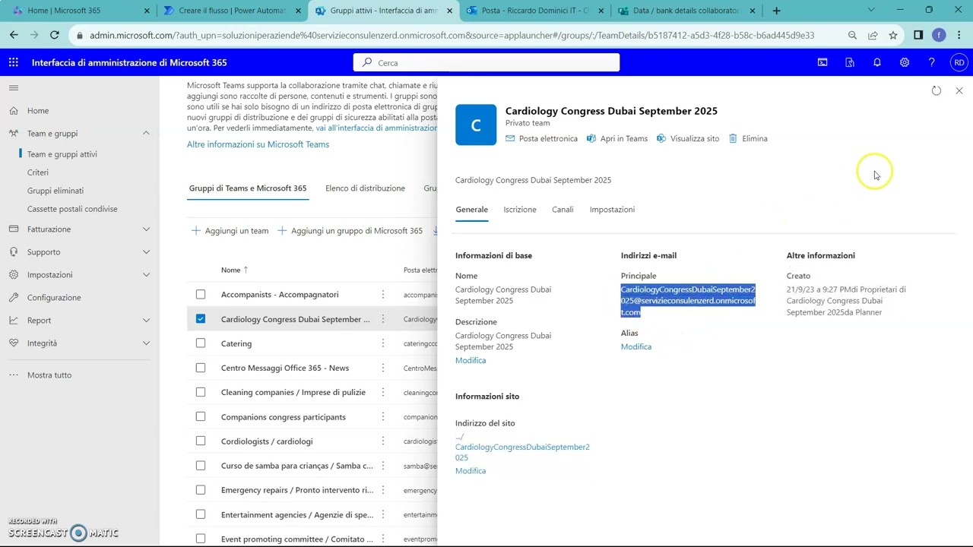Click Apri in Teams action

(617, 138)
